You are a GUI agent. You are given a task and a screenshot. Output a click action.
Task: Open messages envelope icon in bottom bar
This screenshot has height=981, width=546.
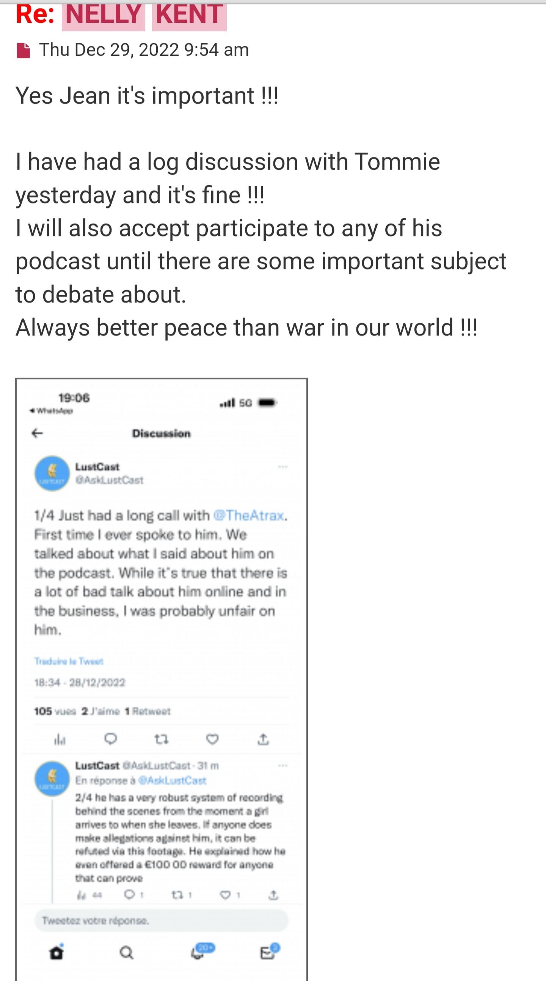tap(267, 952)
